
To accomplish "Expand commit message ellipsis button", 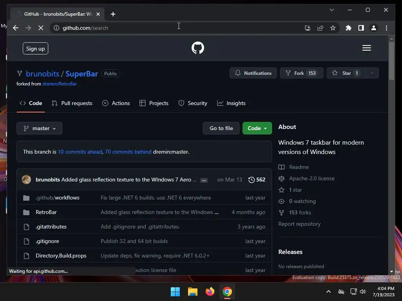I will click(204, 180).
